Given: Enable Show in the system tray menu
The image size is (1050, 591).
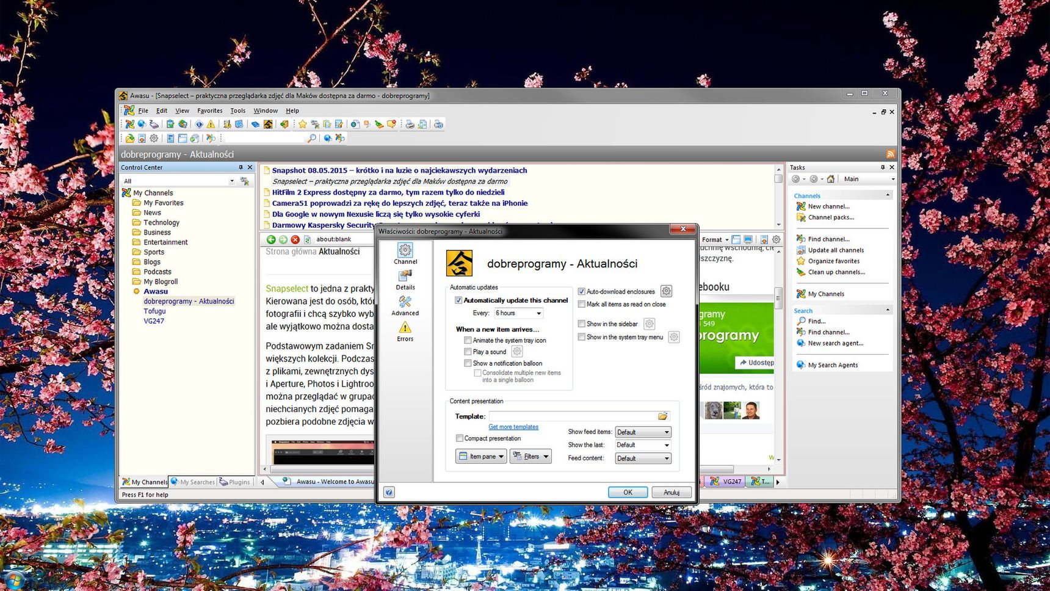Looking at the screenshot, I should tap(582, 337).
